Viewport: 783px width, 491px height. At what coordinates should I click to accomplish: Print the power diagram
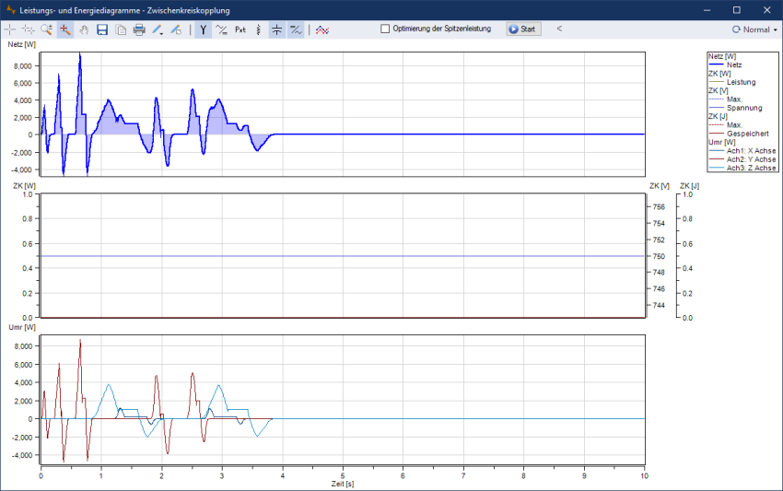click(x=139, y=29)
